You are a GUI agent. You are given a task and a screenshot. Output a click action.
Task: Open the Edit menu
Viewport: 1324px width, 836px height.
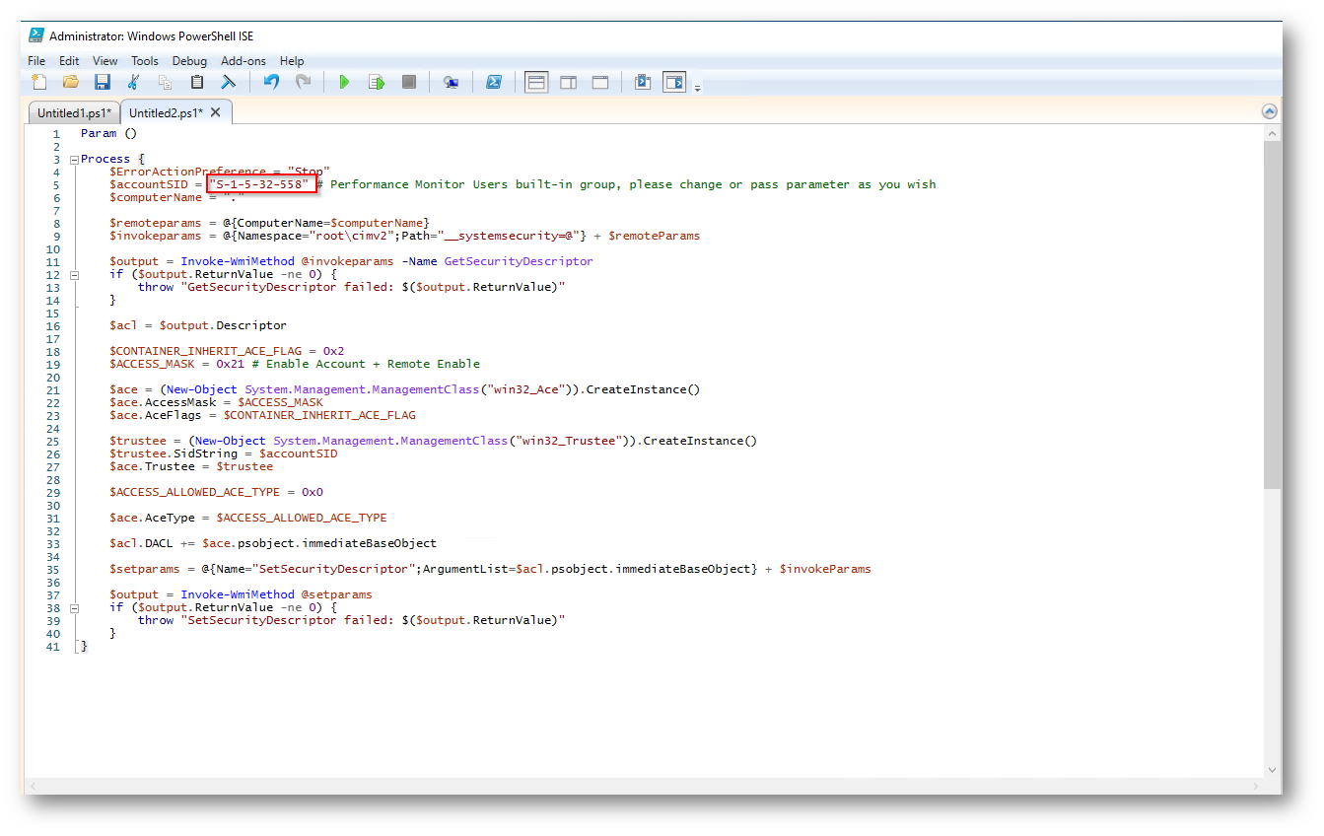coord(69,61)
